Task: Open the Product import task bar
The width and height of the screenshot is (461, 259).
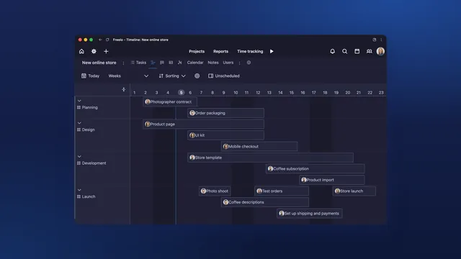Action: pos(332,180)
